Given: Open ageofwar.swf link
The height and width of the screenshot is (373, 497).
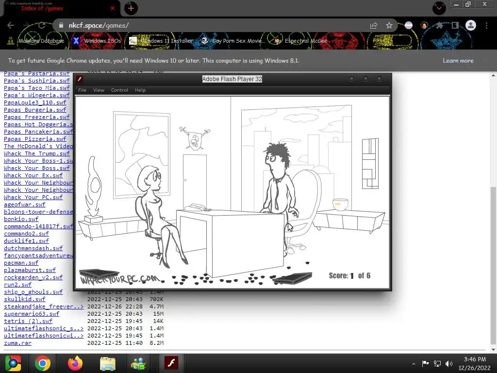Looking at the screenshot, I should pyautogui.click(x=24, y=204).
